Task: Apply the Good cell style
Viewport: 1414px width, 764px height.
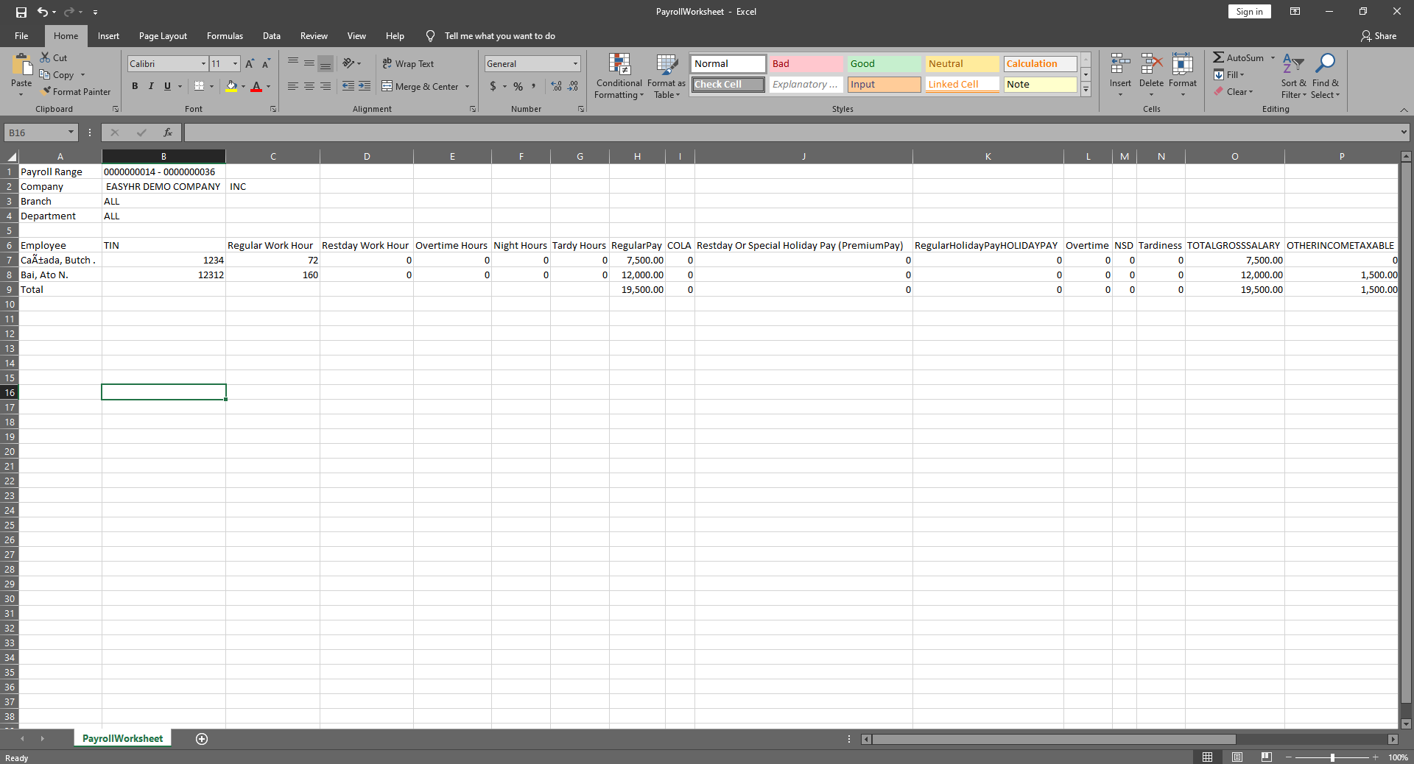Action: coord(884,64)
